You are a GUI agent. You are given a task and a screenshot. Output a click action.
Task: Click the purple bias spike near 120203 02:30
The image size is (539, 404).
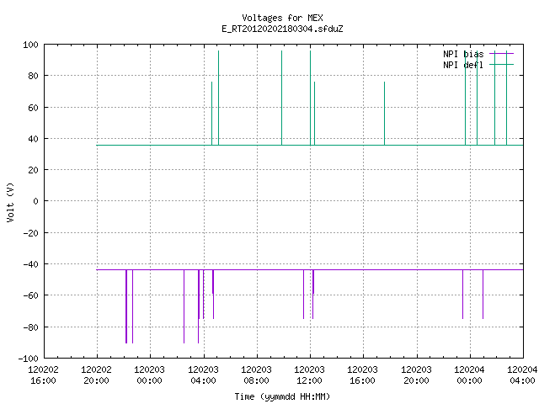tap(184, 306)
